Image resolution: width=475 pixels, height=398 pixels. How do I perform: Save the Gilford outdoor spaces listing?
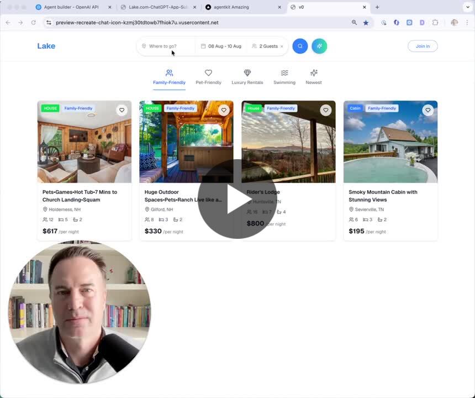[224, 110]
